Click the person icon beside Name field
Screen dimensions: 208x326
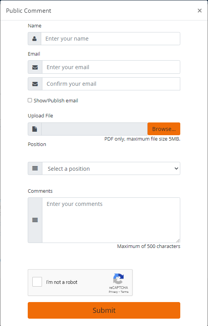coord(34,39)
